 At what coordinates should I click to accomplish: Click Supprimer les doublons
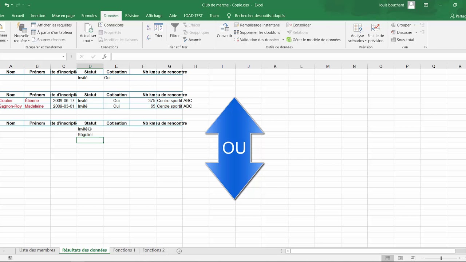[x=257, y=32]
